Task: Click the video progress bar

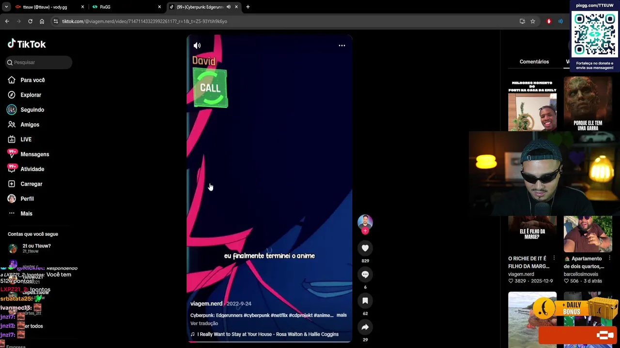Action: [269, 342]
